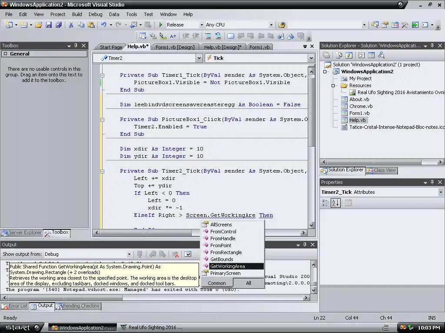Open the Debug menu
The height and width of the screenshot is (333, 445).
95,14
